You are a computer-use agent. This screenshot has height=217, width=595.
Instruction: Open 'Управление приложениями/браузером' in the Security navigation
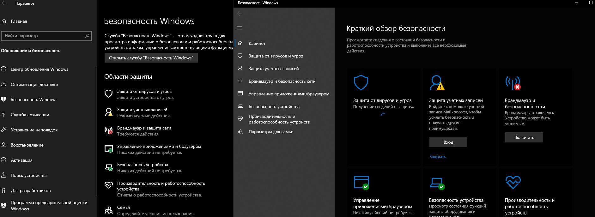pos(289,94)
